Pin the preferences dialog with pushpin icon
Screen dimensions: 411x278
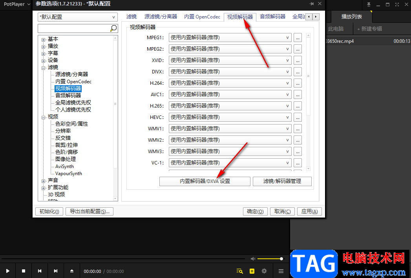(x=312, y=4)
